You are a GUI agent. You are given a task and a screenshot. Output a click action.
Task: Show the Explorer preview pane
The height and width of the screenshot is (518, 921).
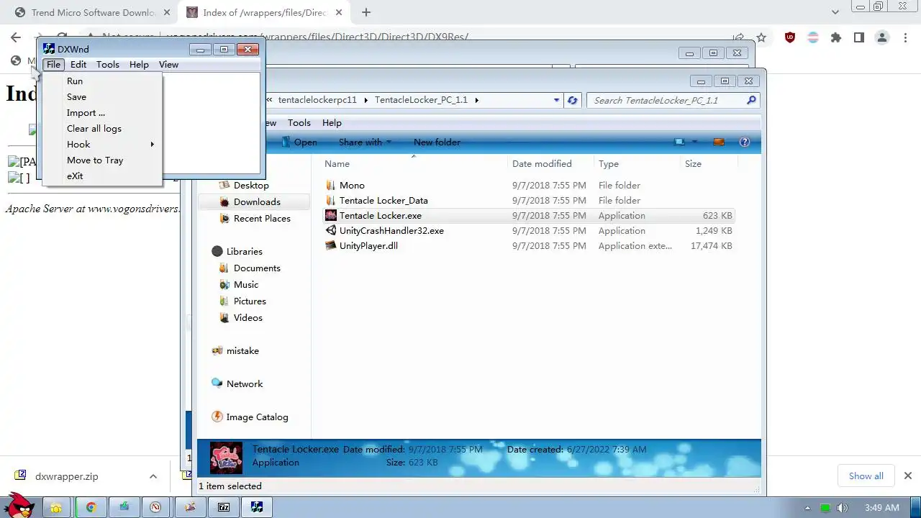pyautogui.click(x=718, y=142)
